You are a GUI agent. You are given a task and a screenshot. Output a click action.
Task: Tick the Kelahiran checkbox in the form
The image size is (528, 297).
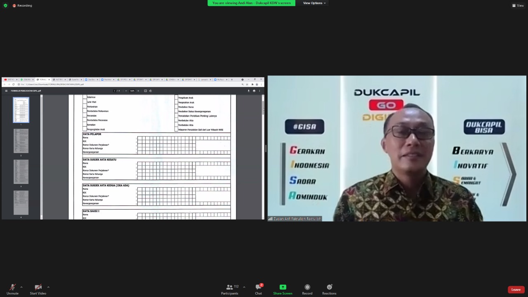point(85,97)
